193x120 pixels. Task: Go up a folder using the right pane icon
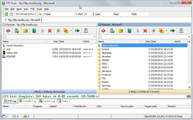pyautogui.click(x=121, y=31)
